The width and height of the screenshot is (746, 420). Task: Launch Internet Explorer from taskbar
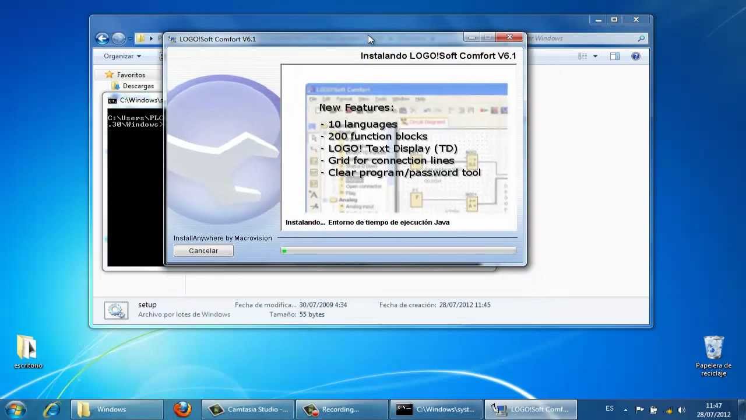[51, 409]
